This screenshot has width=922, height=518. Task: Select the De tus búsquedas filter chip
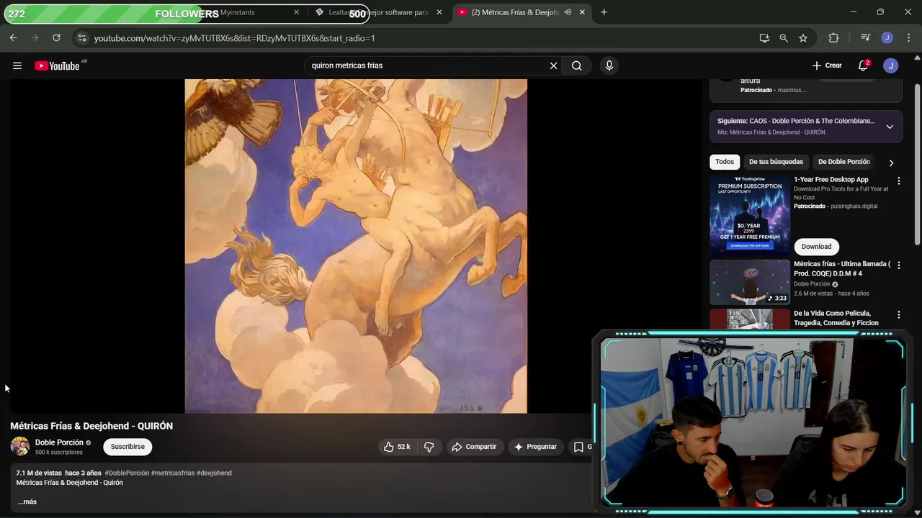[x=776, y=162]
